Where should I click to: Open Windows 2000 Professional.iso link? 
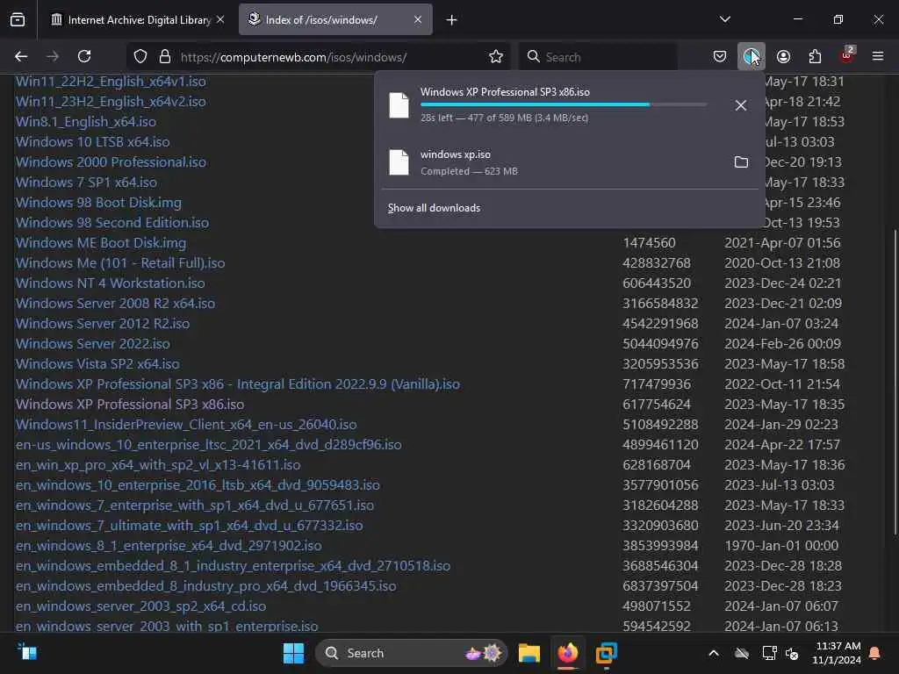(x=111, y=162)
